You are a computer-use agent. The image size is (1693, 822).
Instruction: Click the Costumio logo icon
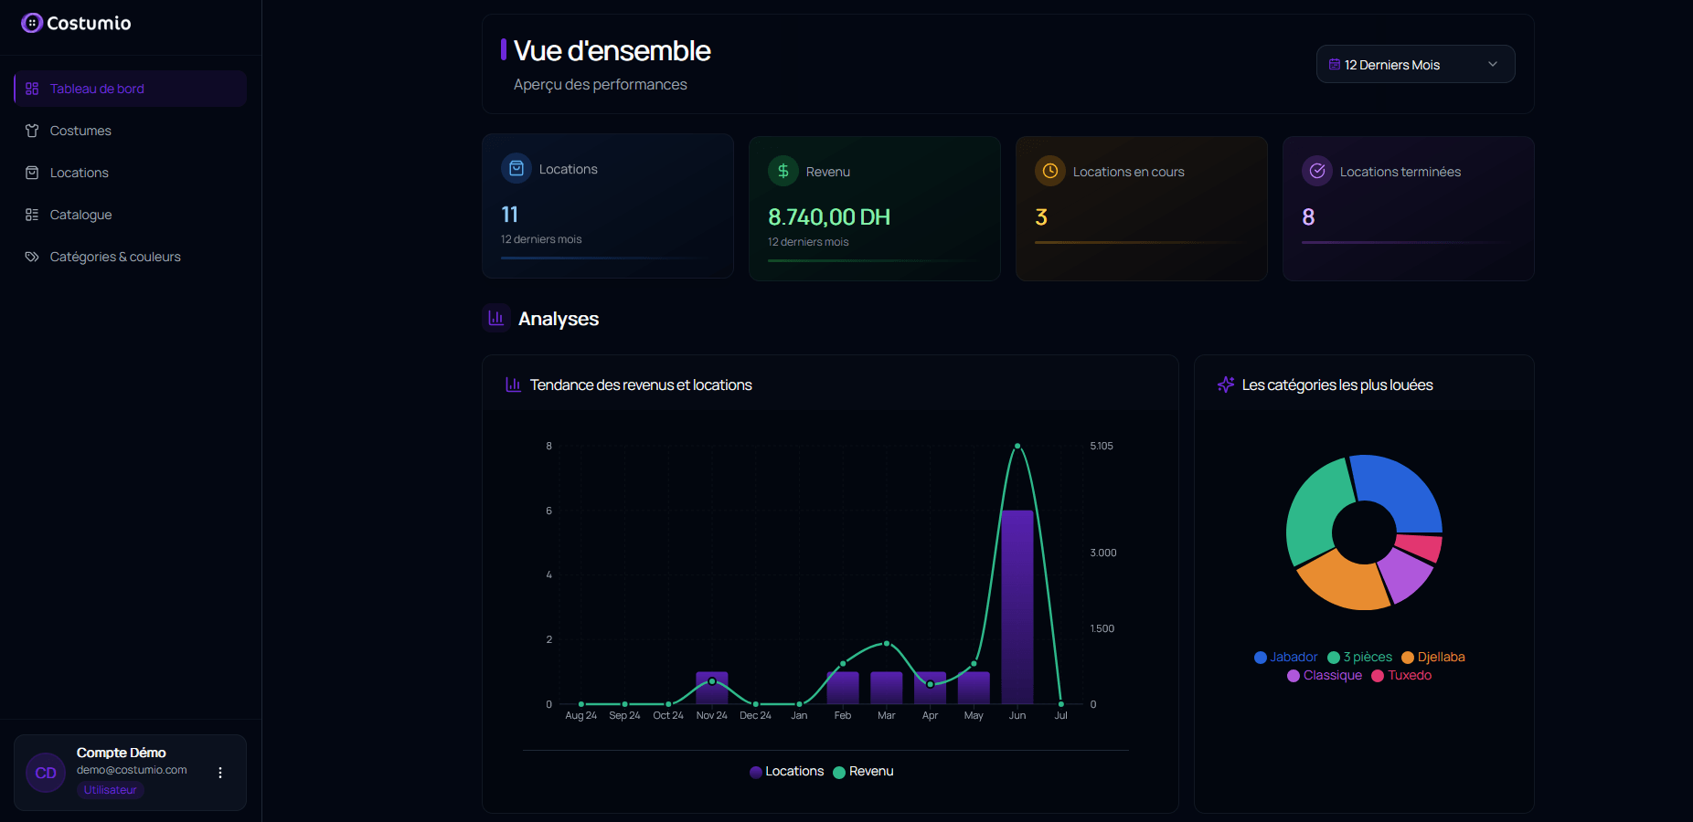coord(31,23)
